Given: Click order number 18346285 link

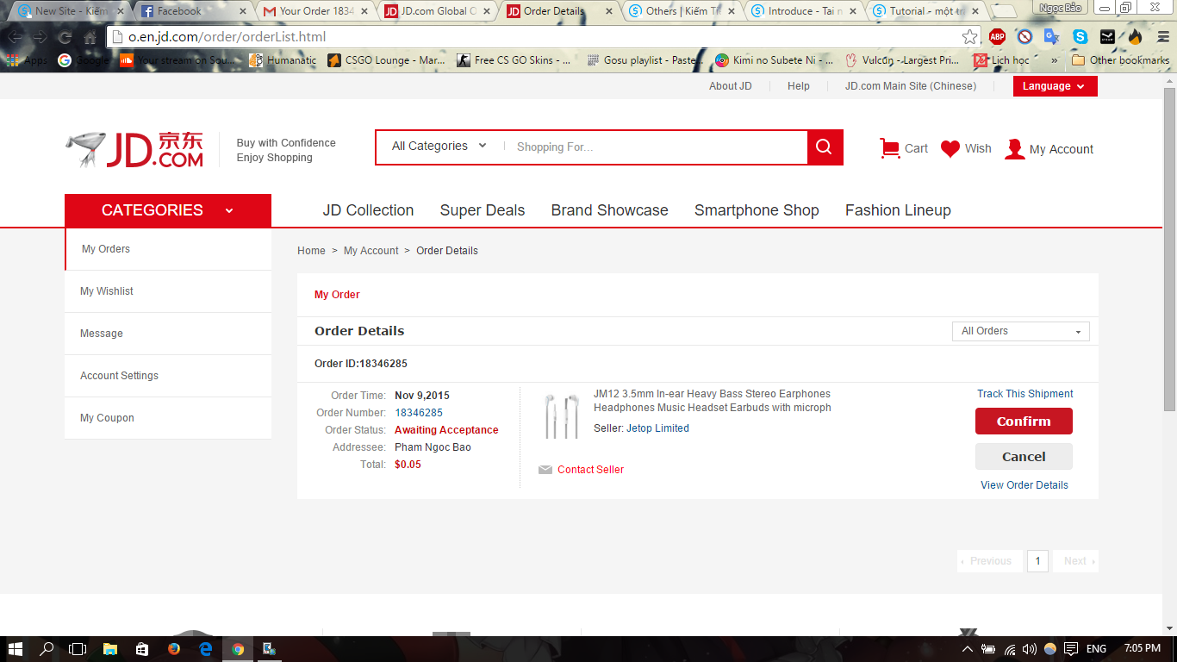Looking at the screenshot, I should (419, 413).
